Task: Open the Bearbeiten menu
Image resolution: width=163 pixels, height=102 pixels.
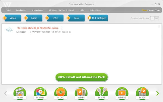Action: tap(21, 10)
